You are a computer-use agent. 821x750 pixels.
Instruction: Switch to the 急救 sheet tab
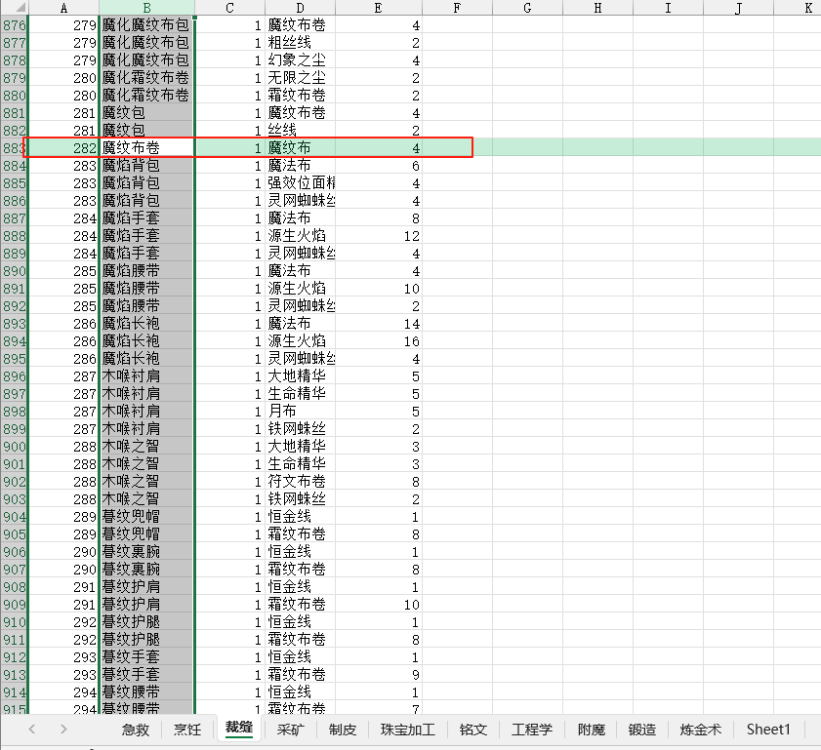tap(136, 730)
